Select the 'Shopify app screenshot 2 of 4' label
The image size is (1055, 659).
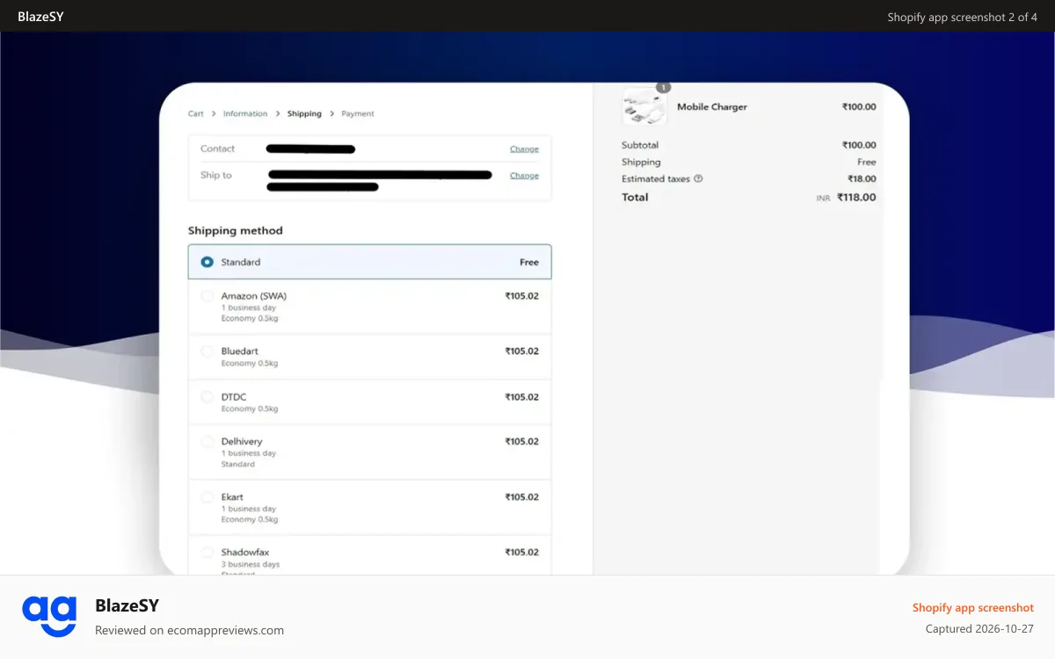click(962, 17)
